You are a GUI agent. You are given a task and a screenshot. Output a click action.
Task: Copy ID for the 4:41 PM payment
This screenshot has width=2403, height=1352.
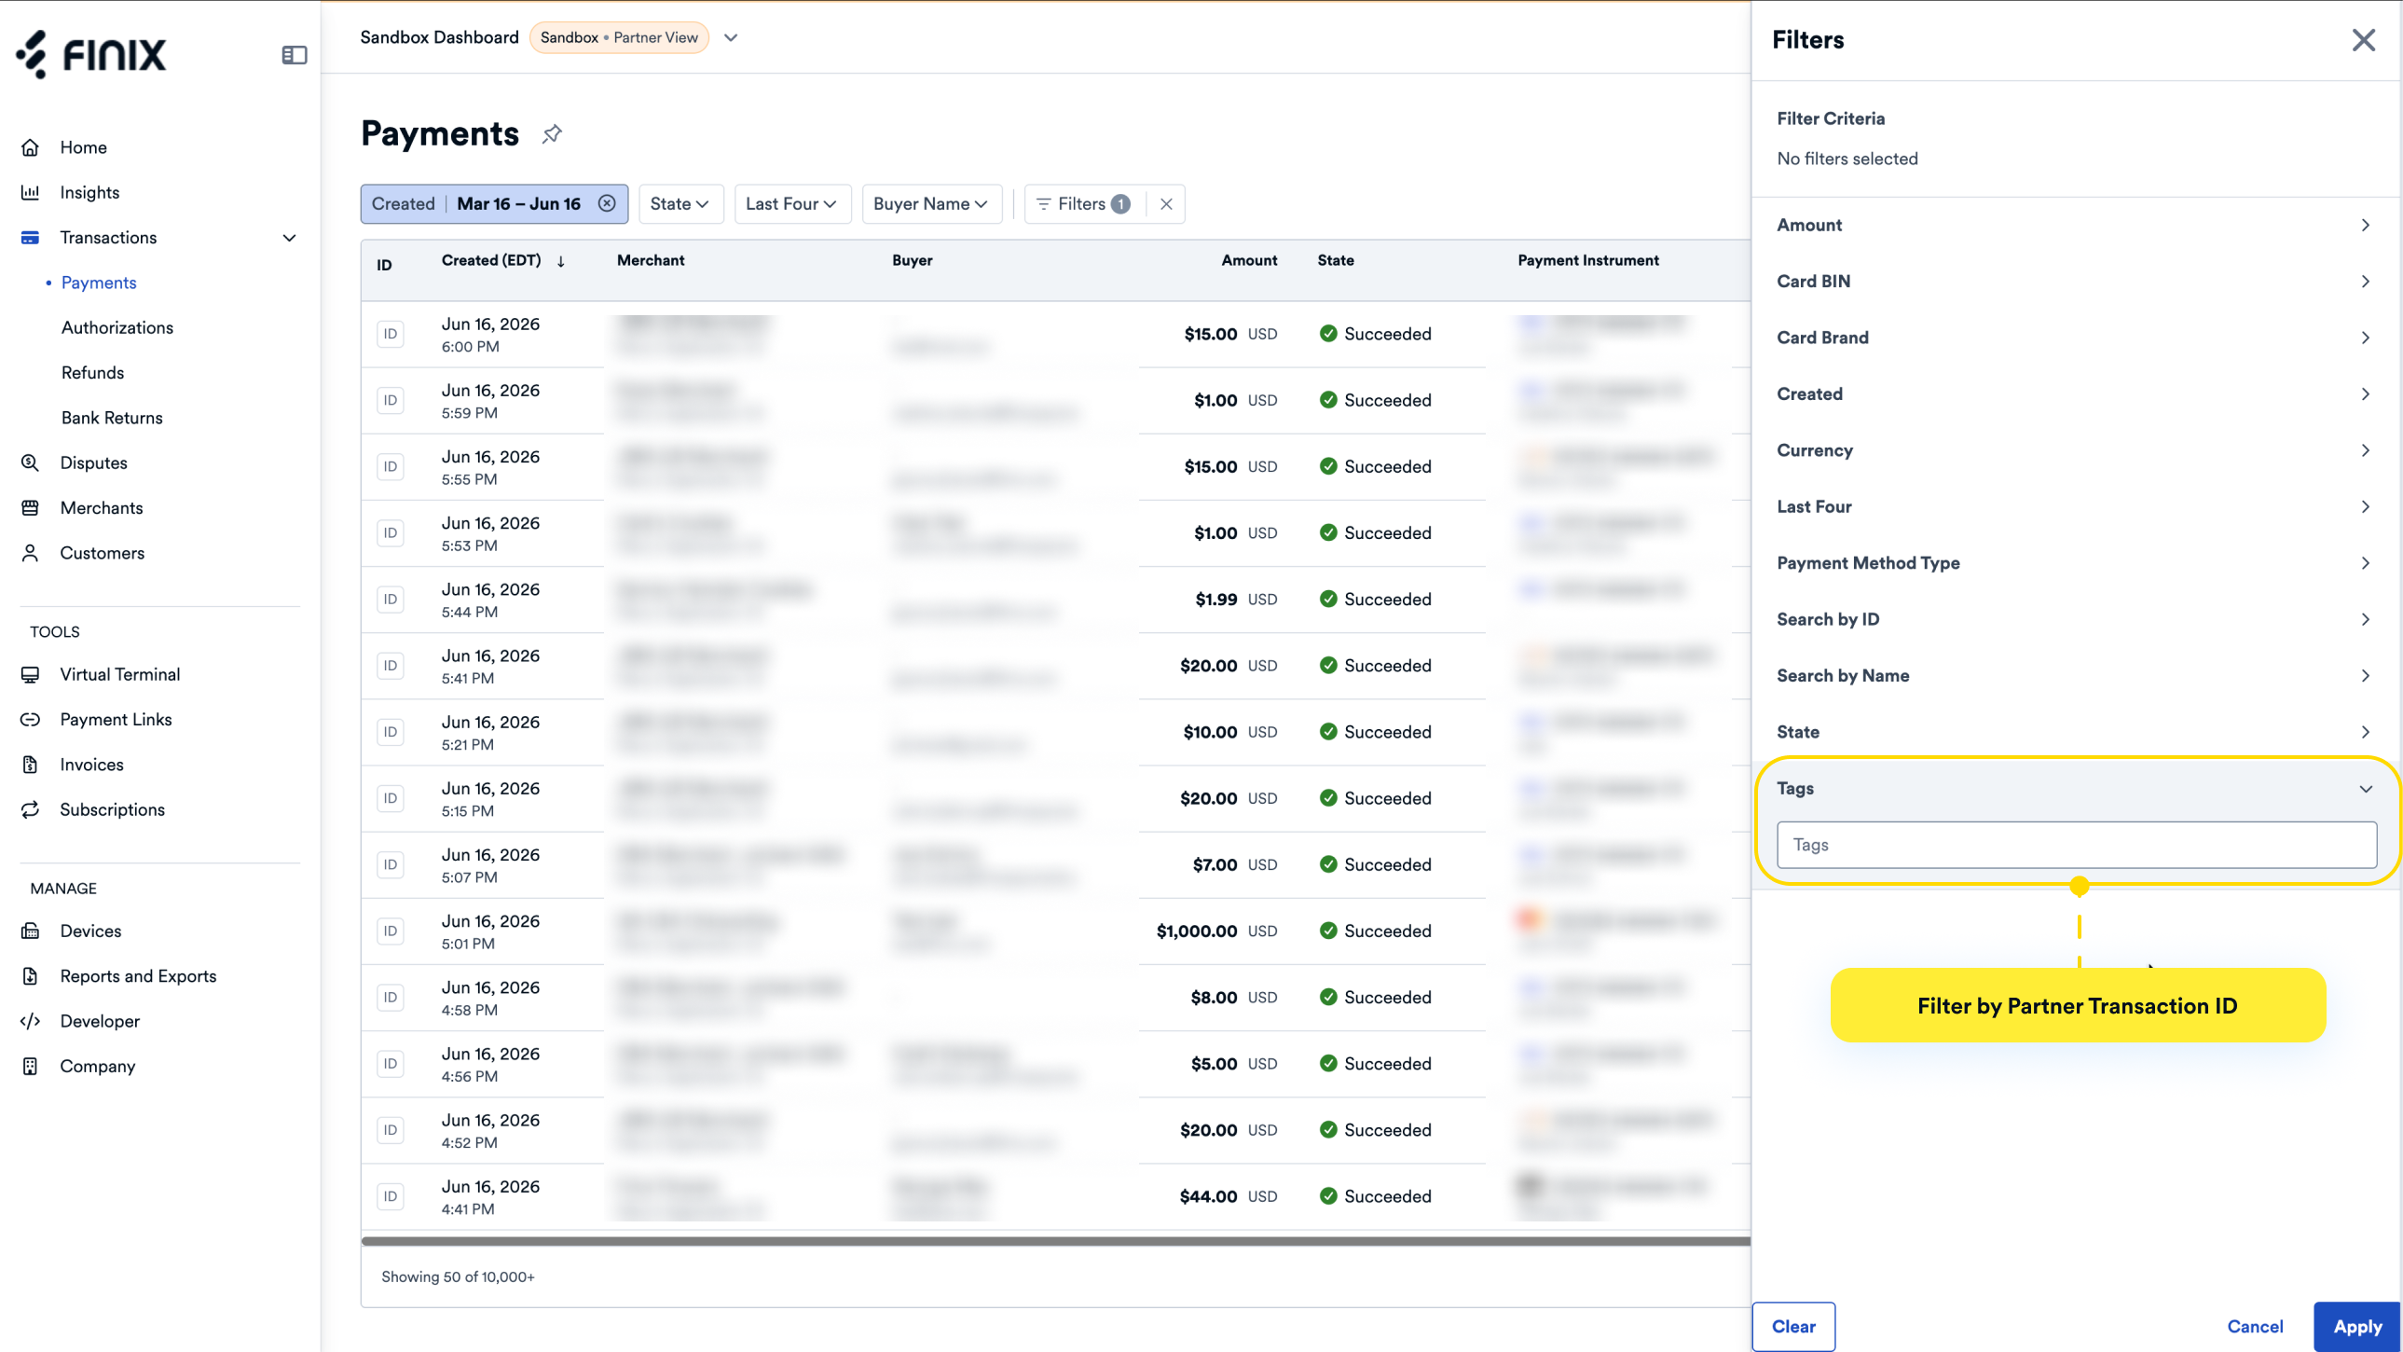pos(390,1196)
